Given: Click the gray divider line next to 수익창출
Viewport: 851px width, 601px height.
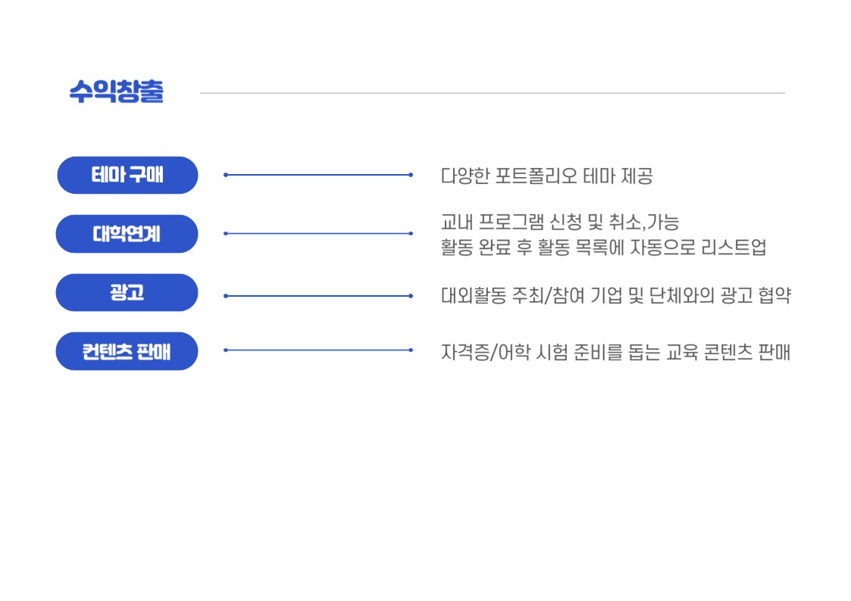Looking at the screenshot, I should [x=493, y=92].
